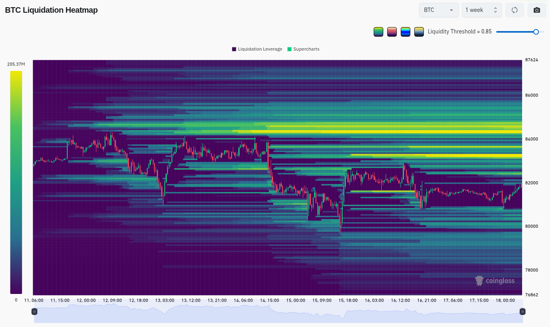The height and width of the screenshot is (327, 550).
Task: Open the BTC coin dropdown
Action: coord(439,10)
